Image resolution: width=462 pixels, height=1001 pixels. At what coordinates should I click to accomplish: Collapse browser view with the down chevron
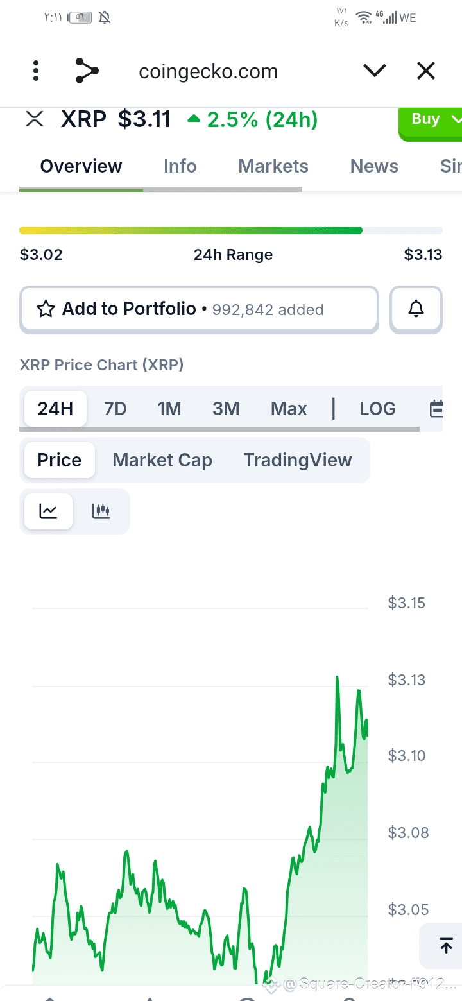point(374,71)
